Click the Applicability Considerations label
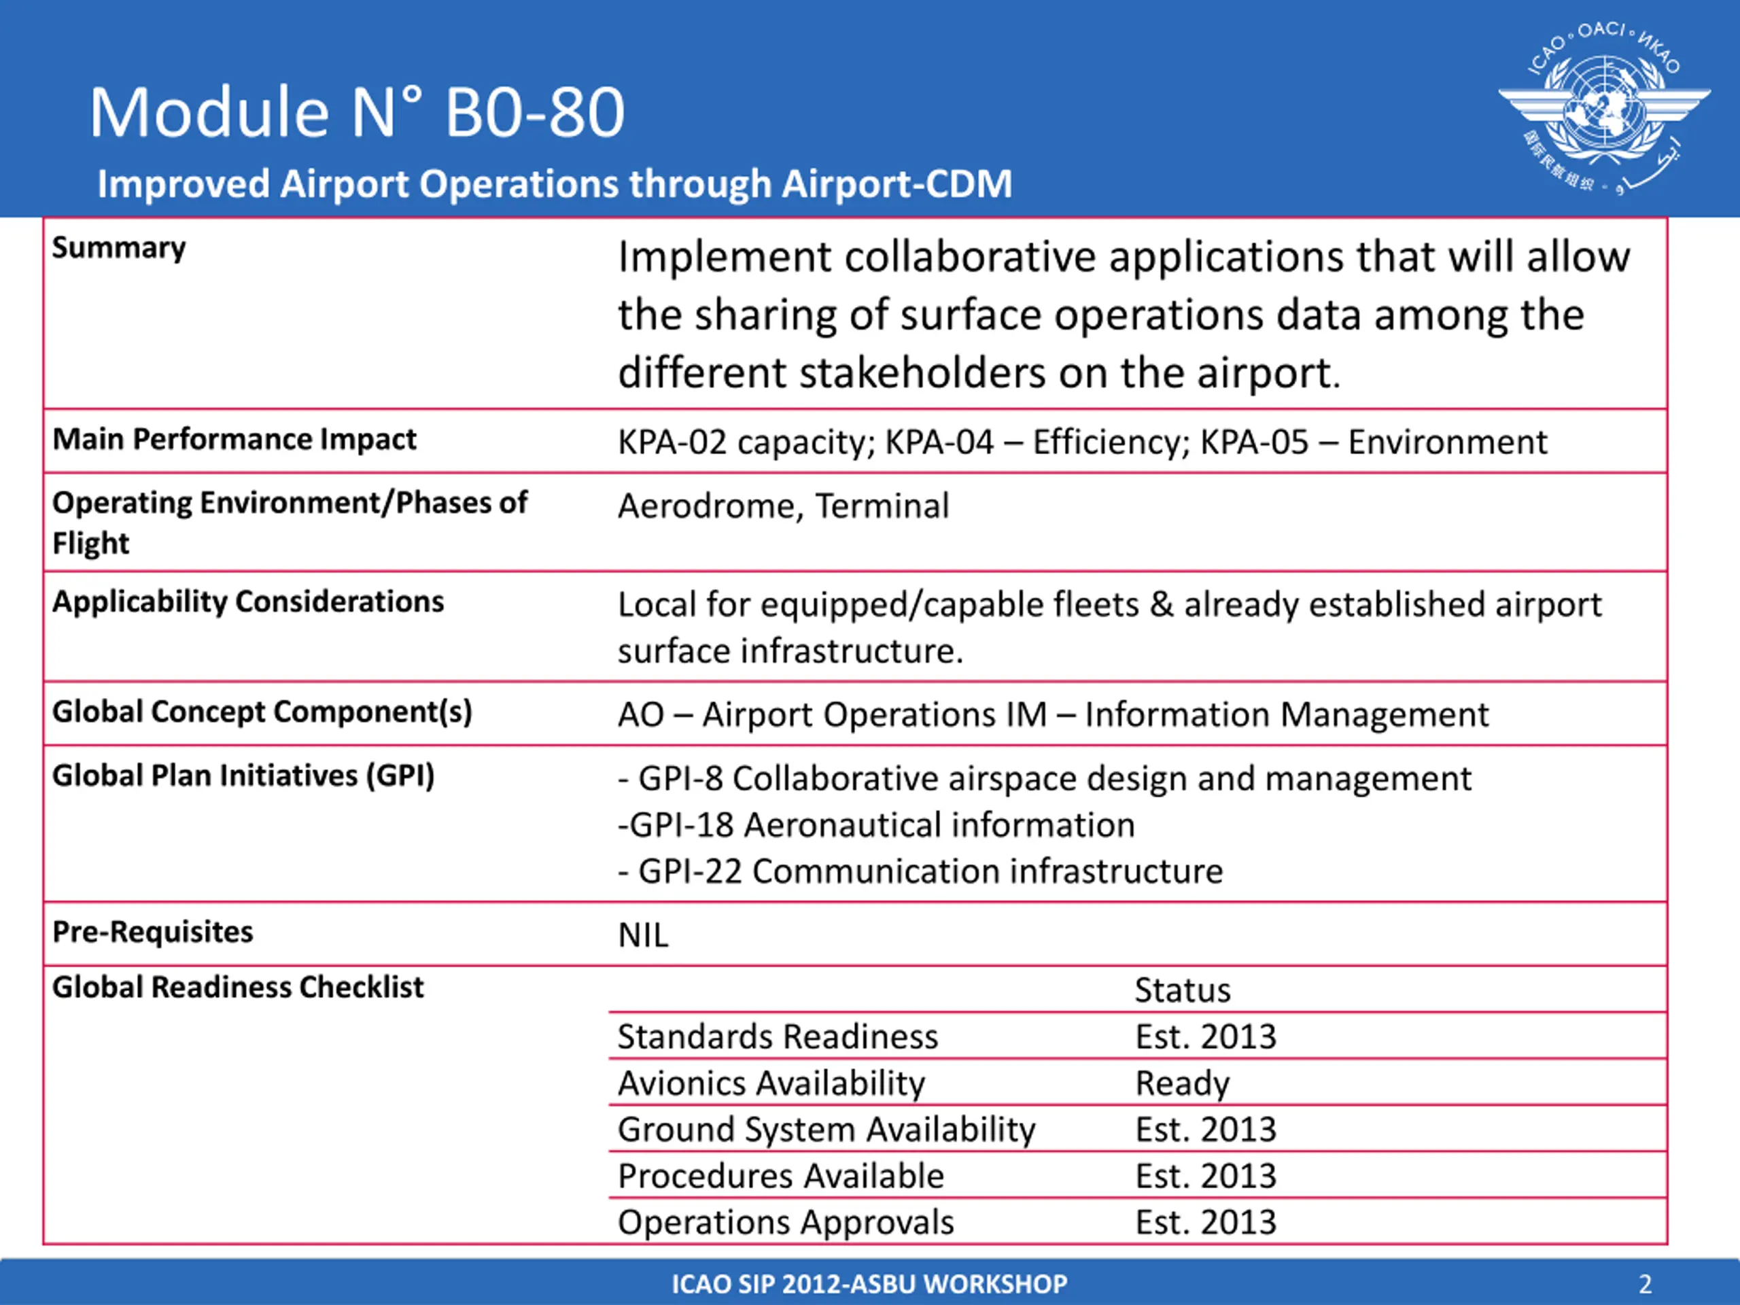 pyautogui.click(x=248, y=602)
